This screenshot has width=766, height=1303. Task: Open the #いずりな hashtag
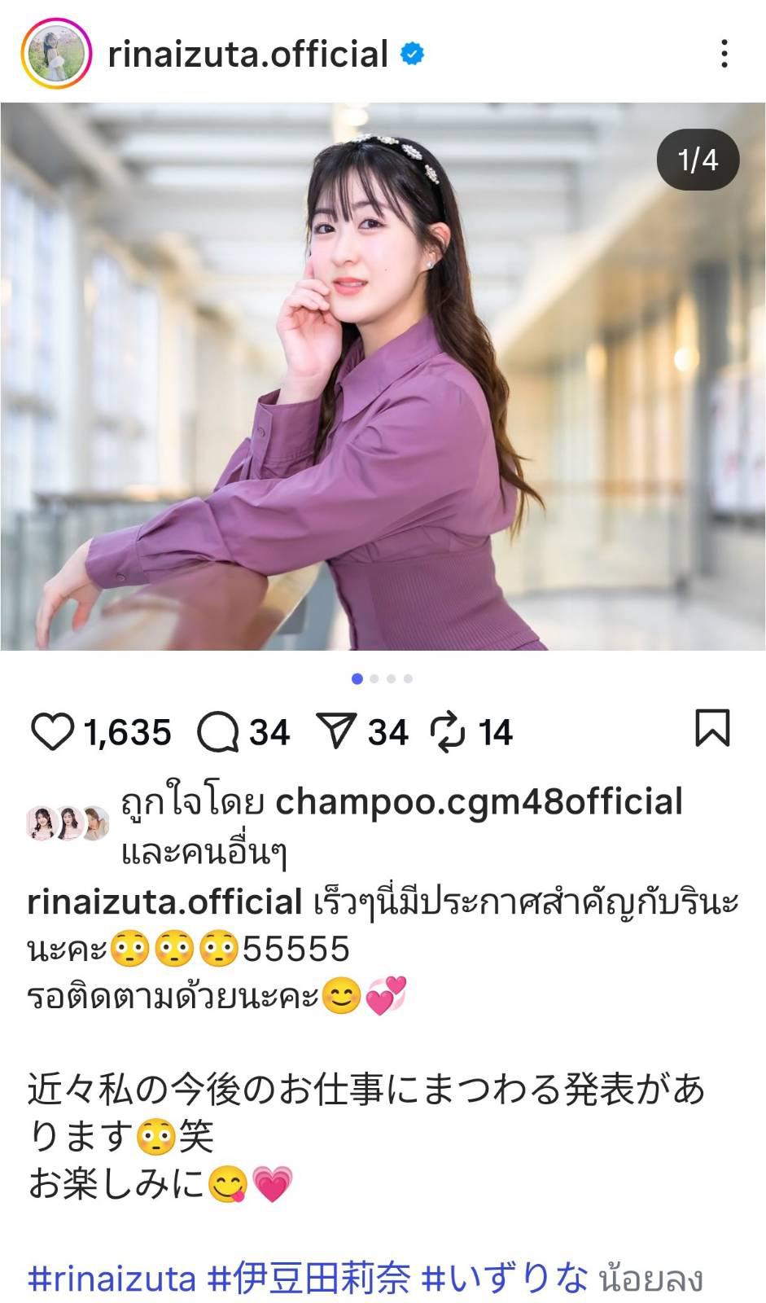505,1278
